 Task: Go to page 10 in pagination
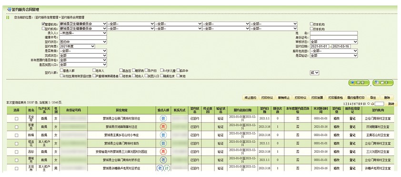pyautogui.click(x=364, y=103)
